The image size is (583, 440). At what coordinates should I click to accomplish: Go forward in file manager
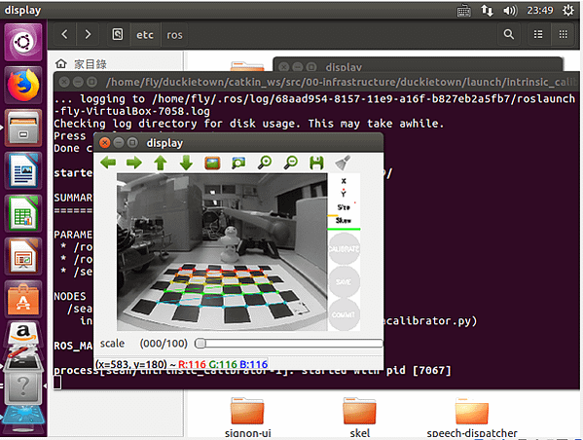tap(88, 35)
